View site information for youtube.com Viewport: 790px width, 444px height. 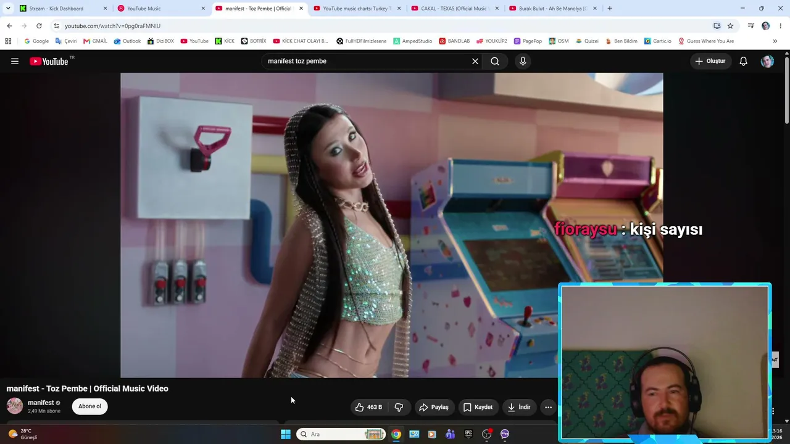[57, 26]
